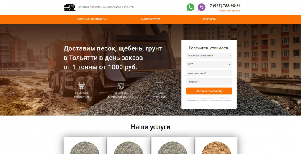Click the 'Наши услуги' heading
The height and width of the screenshot is (154, 301).
pos(150,127)
